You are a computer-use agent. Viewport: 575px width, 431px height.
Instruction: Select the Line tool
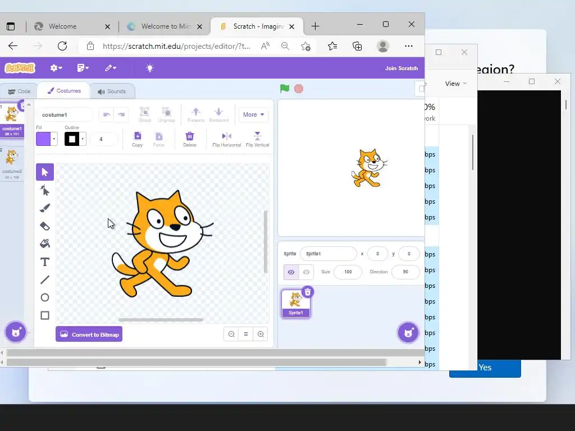click(45, 279)
